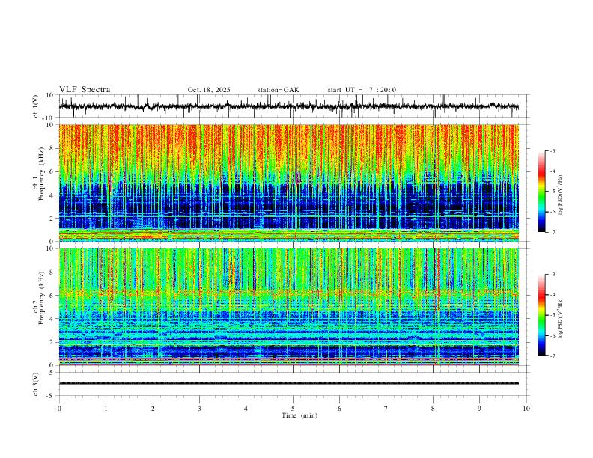Click the upper color scale bar for ch.1
This screenshot has width=593, height=458.
541,192
